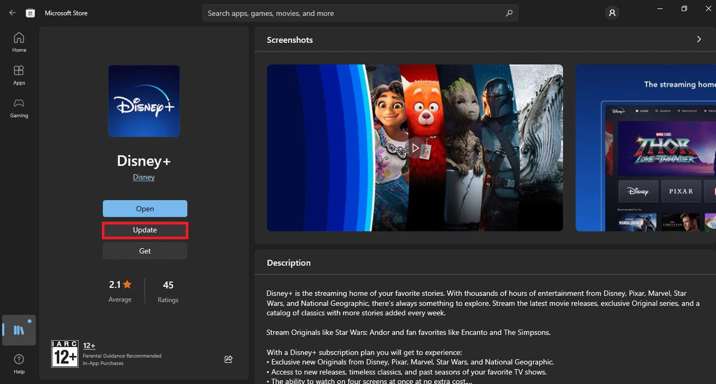This screenshot has height=384, width=716.
Task: Click the share icon near the age rating
Action: pos(228,359)
